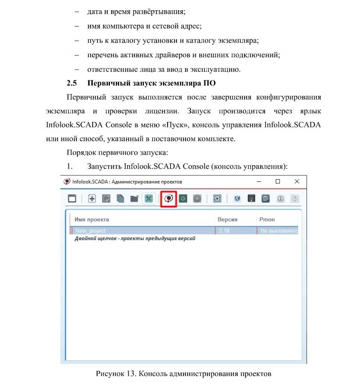The height and width of the screenshot is (385, 342).
Task: Click the dark import download icon
Action: (251, 198)
